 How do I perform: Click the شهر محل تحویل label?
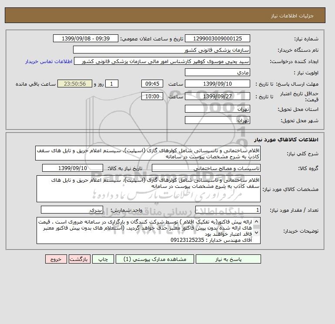[x=299, y=120]
